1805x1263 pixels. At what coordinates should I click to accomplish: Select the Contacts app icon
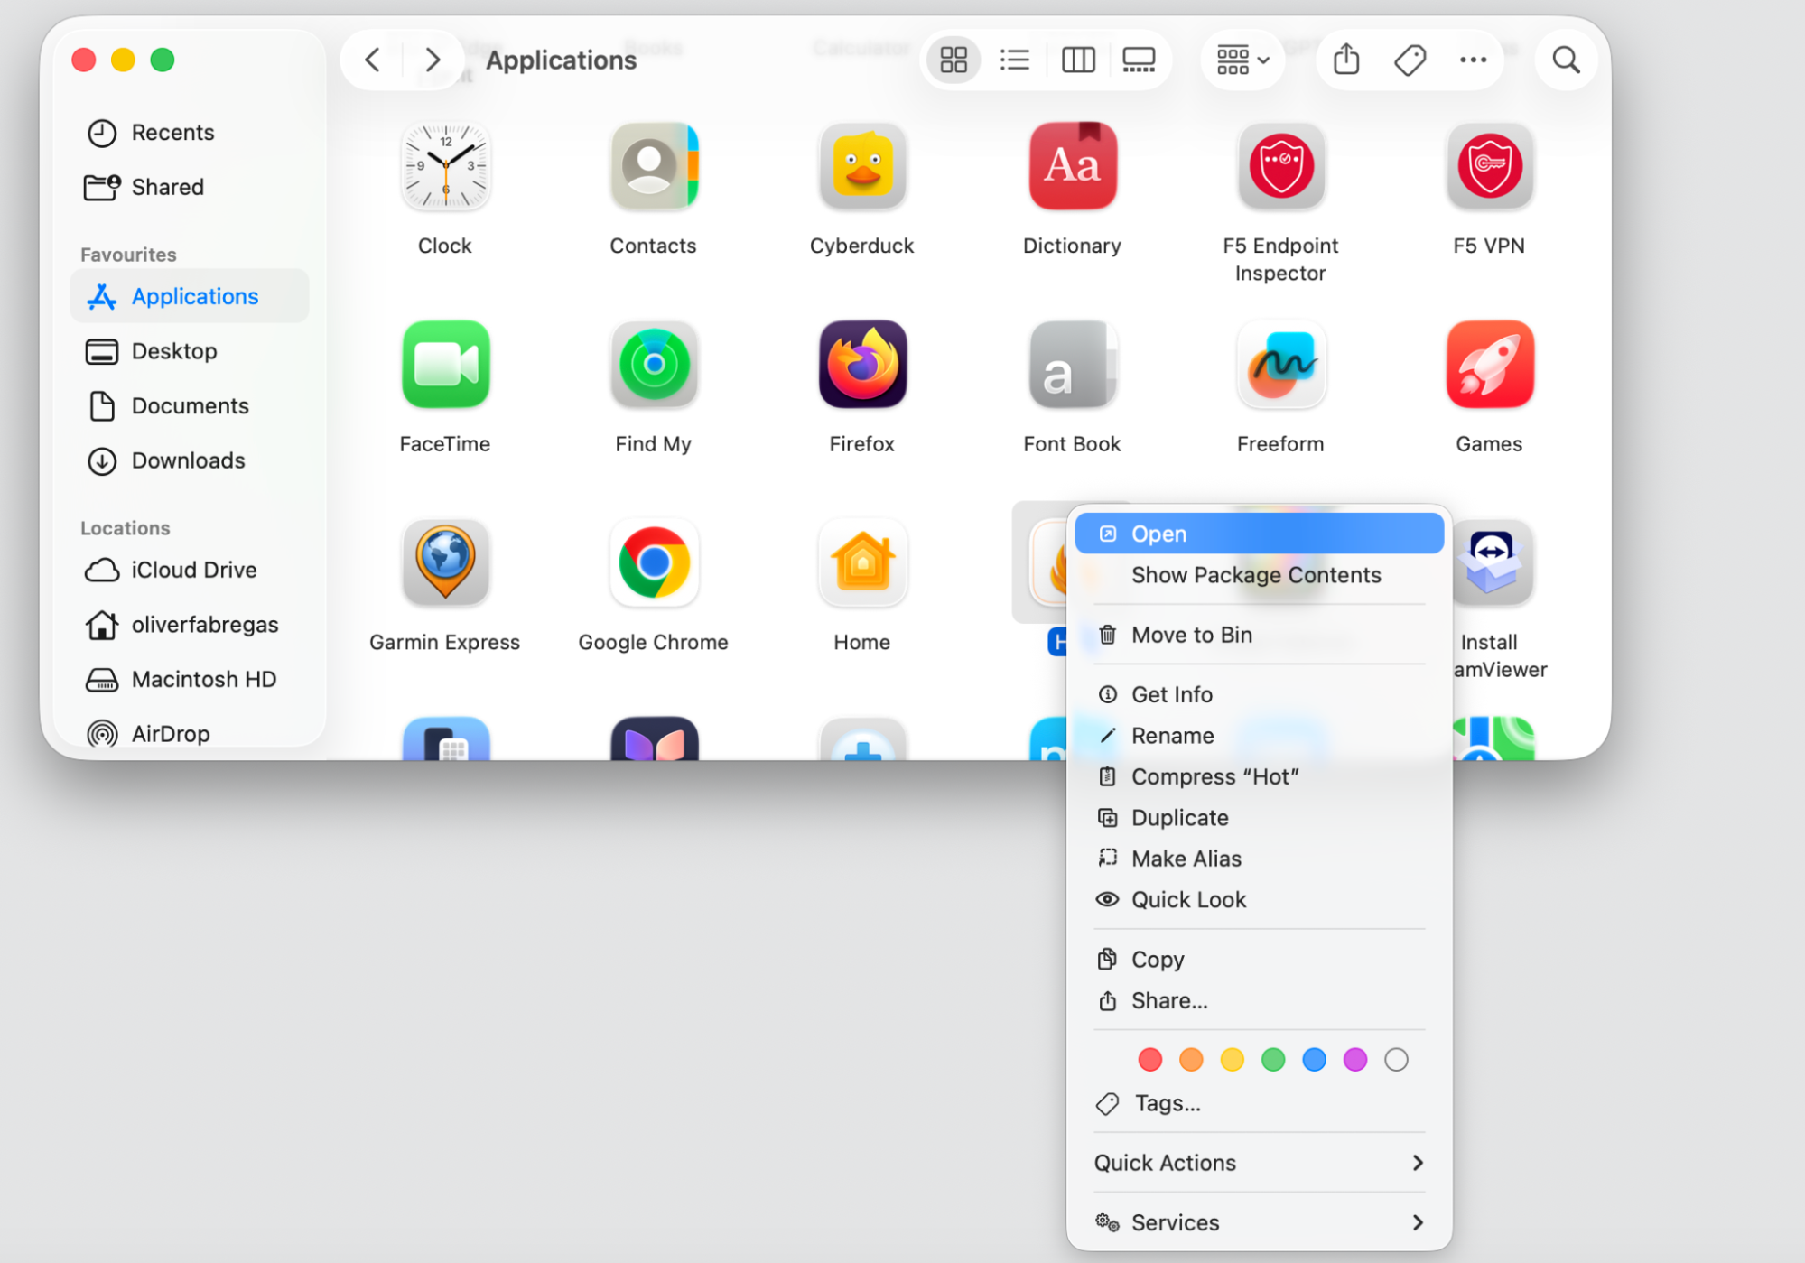[654, 167]
